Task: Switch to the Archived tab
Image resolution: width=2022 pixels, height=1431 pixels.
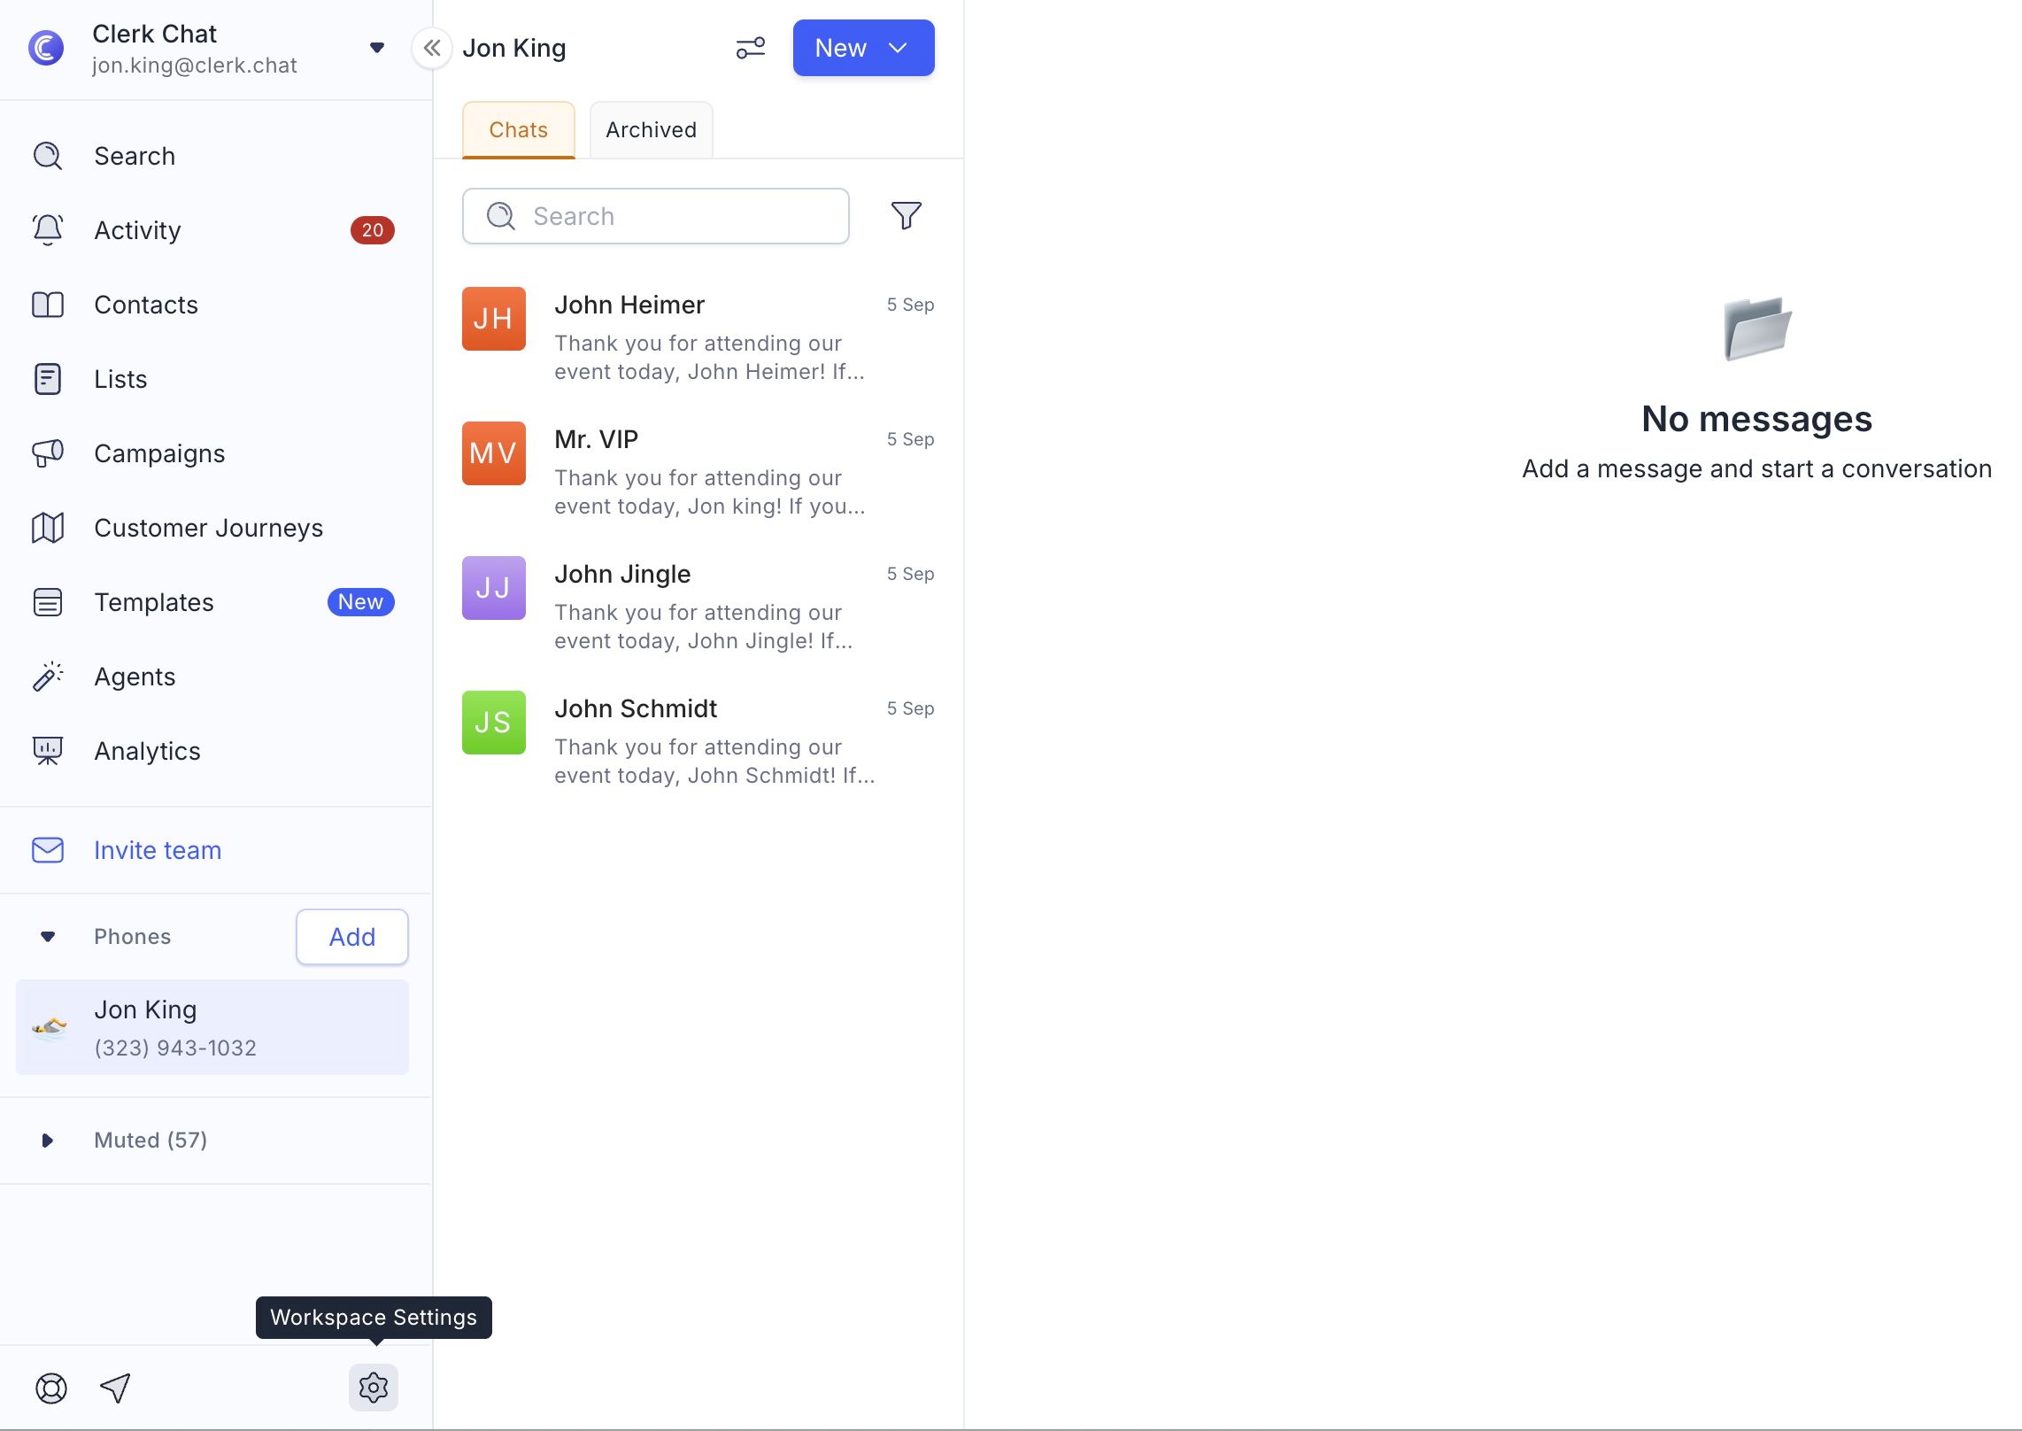Action: [x=651, y=130]
